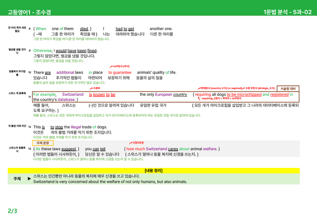Select the red word 'requiring' in sentence 11
Viewport: 317px width, 224px height.
pyautogui.click(x=203, y=94)
